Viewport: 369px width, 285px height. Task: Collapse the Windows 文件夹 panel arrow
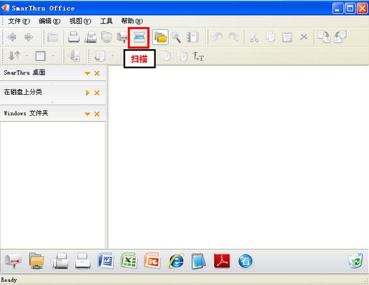pos(87,114)
